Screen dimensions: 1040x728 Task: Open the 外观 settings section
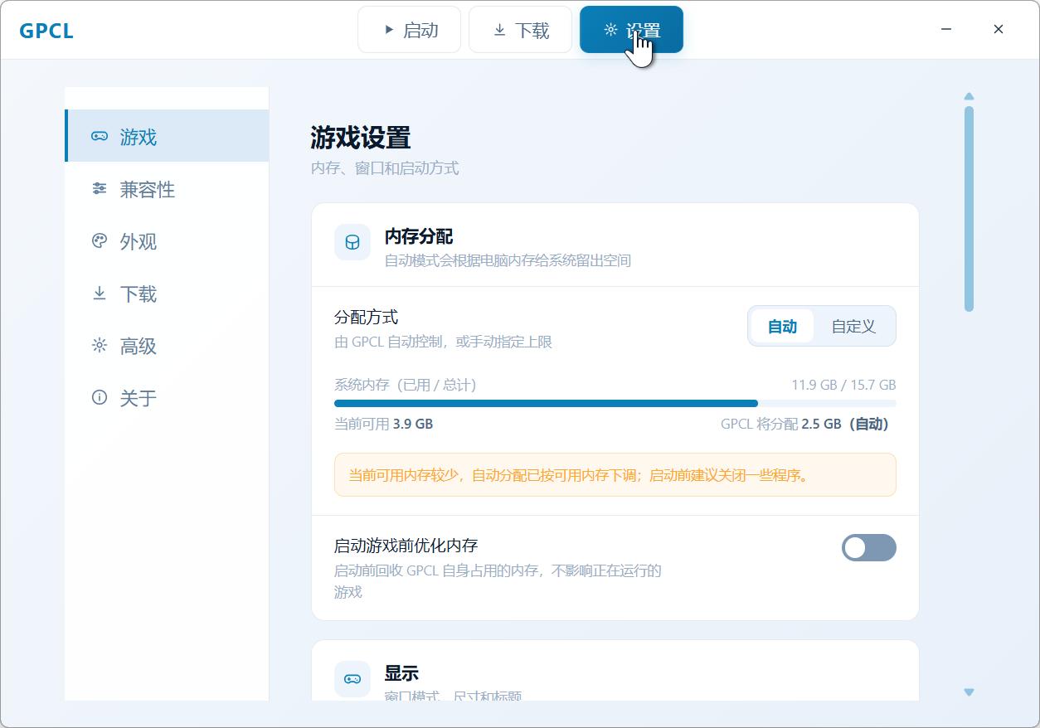(167, 241)
